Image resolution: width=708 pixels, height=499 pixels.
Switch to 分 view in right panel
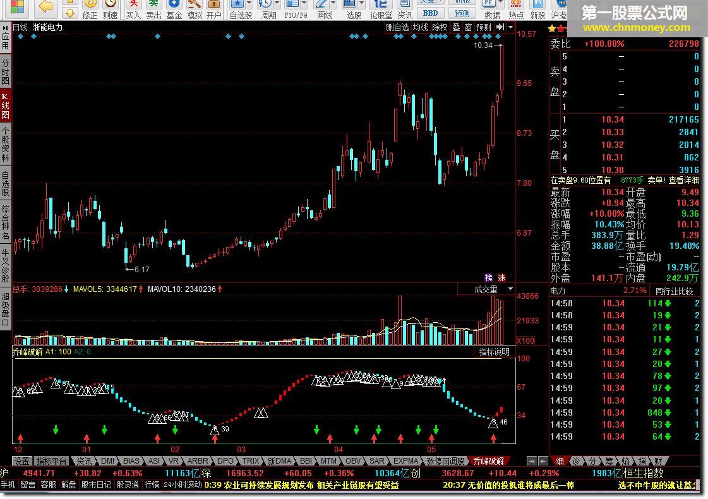click(592, 461)
